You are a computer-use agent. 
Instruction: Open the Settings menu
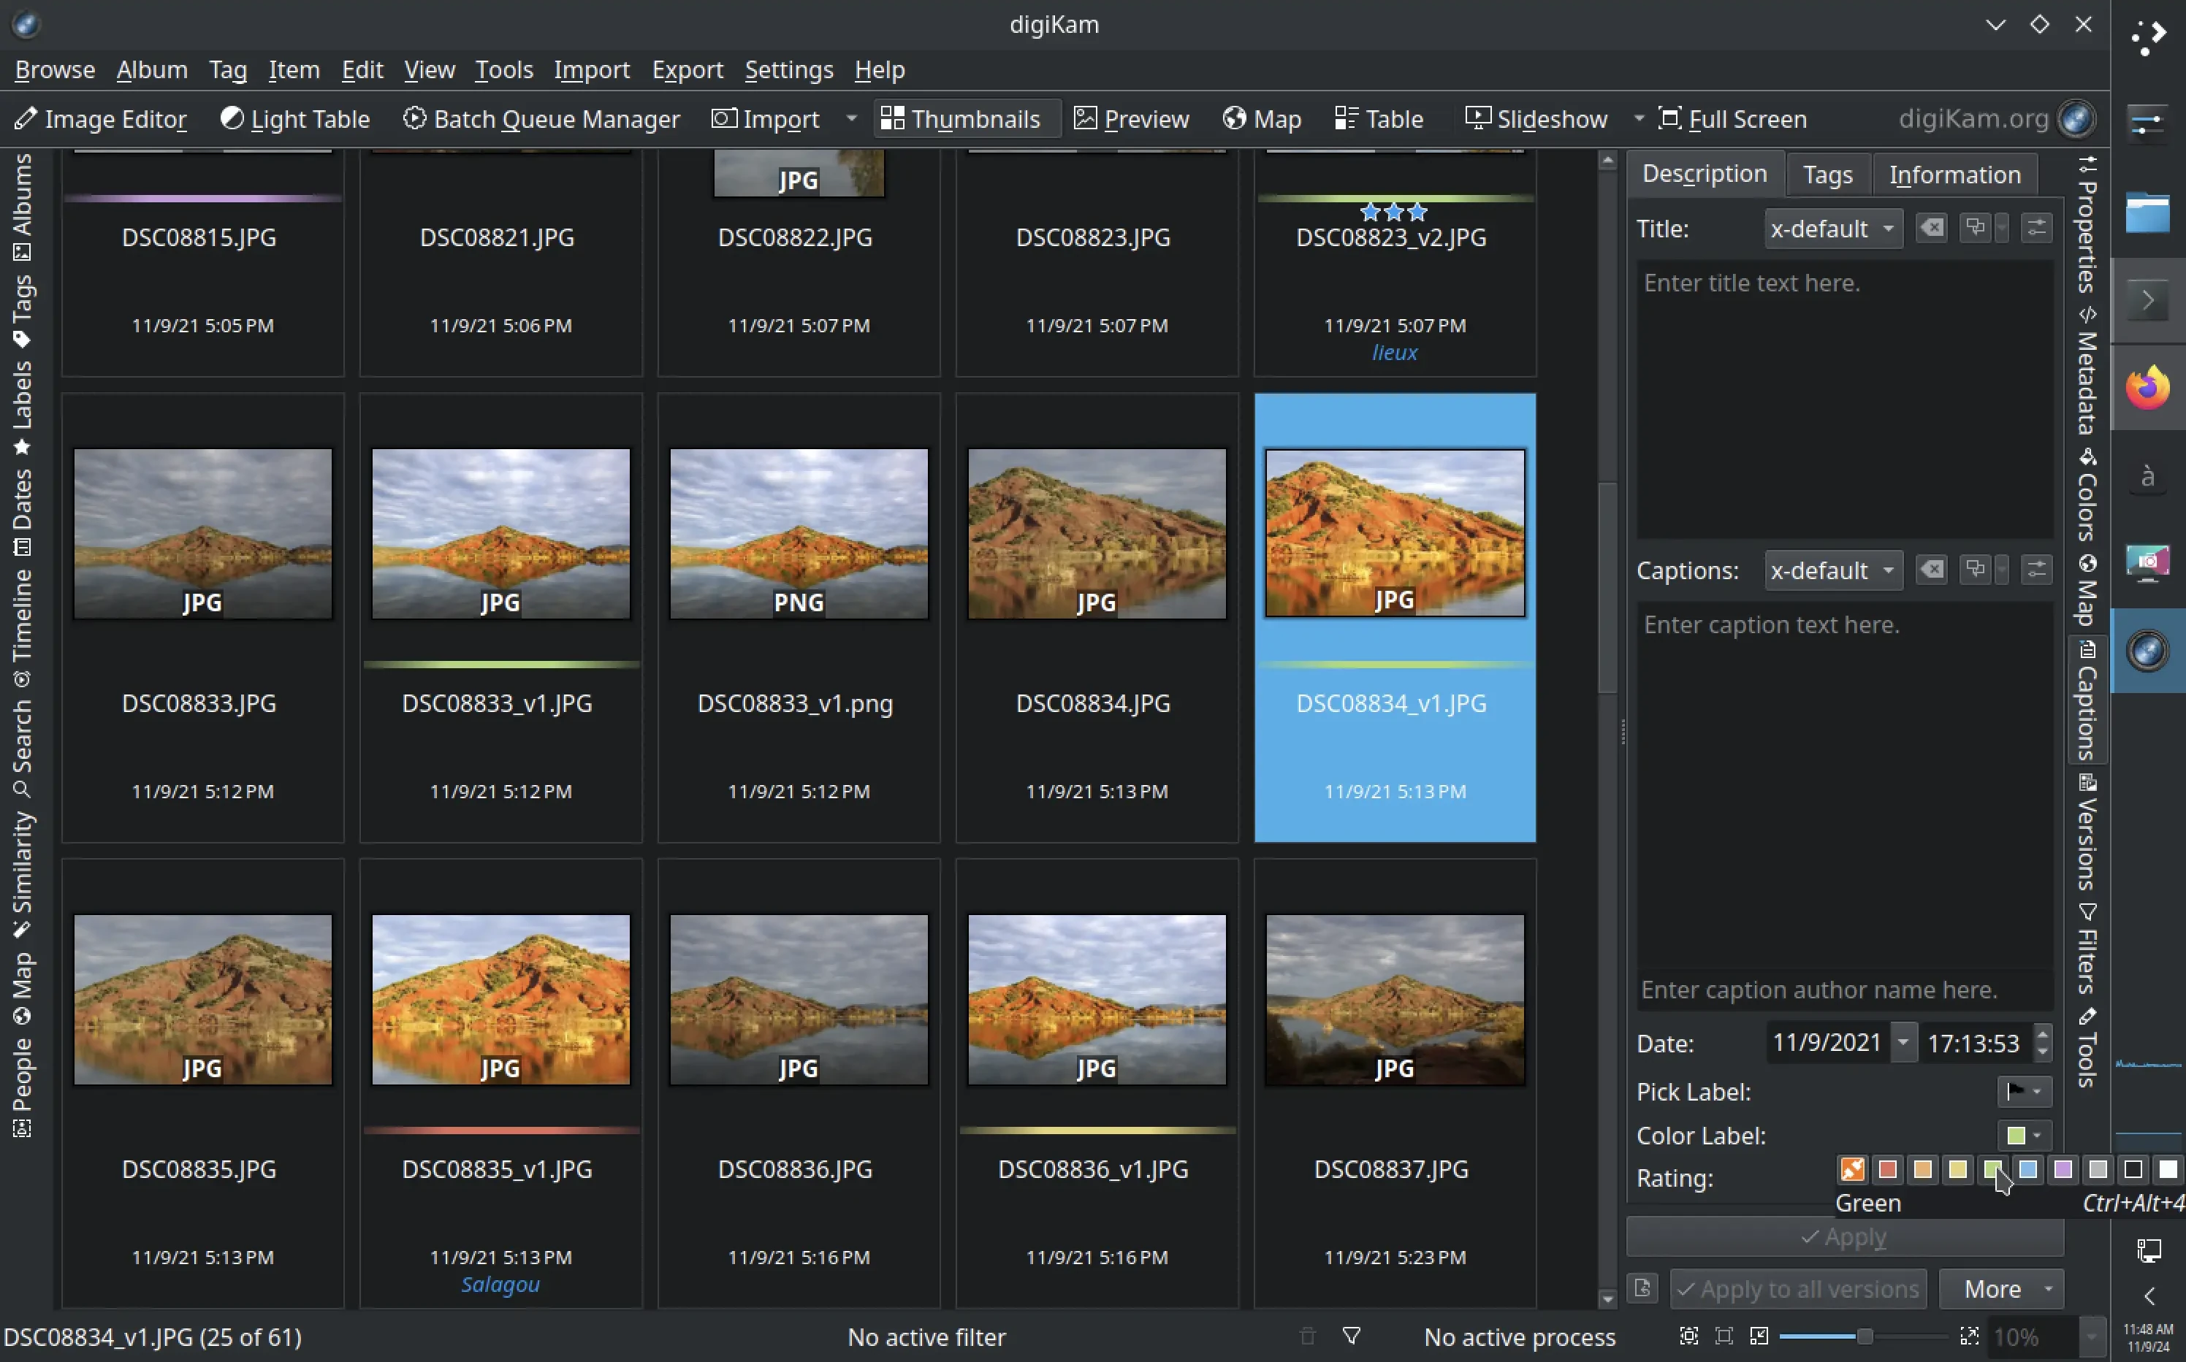788,69
